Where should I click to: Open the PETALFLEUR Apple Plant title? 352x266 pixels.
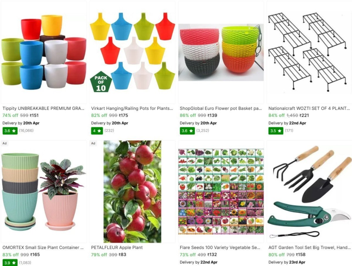[117, 248]
